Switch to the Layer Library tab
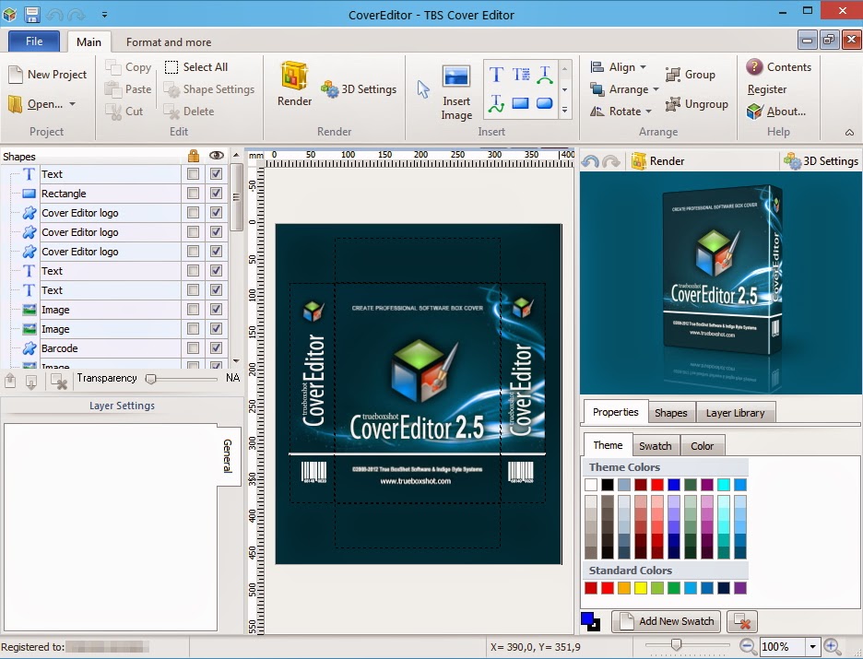Screen dimensions: 863x659 pyautogui.click(x=736, y=413)
